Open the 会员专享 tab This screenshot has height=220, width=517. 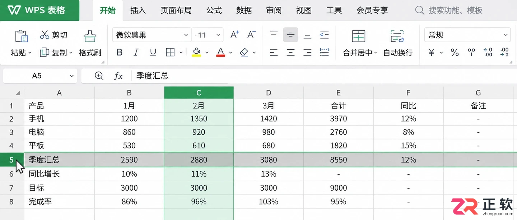pos(372,10)
